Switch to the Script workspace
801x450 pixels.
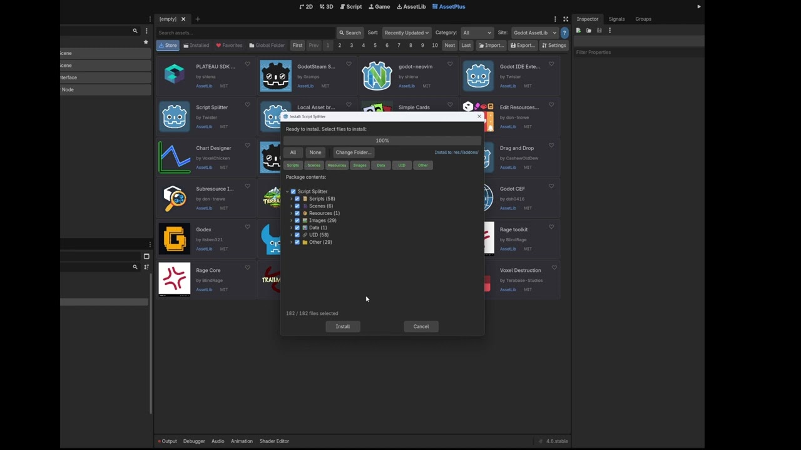tap(350, 6)
